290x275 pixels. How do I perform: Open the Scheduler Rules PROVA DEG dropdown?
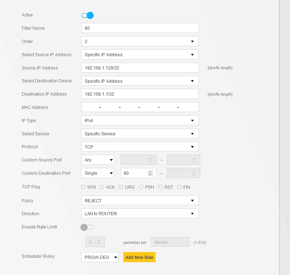[x=100, y=257]
